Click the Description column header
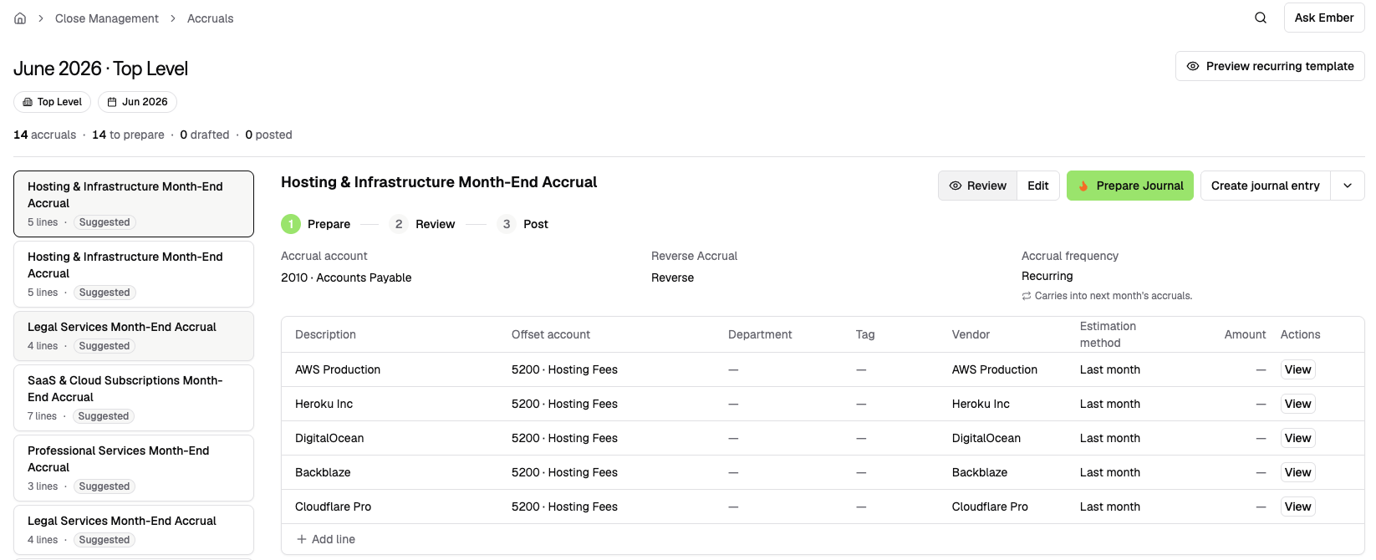This screenshot has height=560, width=1376. point(325,334)
